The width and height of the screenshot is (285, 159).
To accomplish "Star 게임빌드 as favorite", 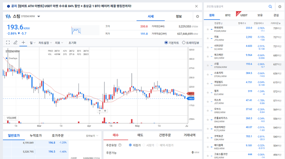I will [208, 83].
